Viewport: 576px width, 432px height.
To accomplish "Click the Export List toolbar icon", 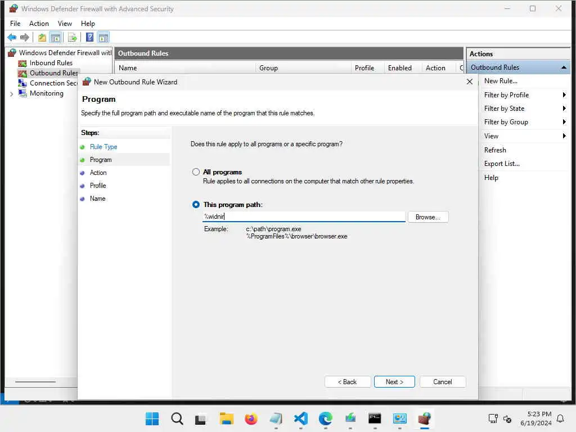I will (73, 37).
